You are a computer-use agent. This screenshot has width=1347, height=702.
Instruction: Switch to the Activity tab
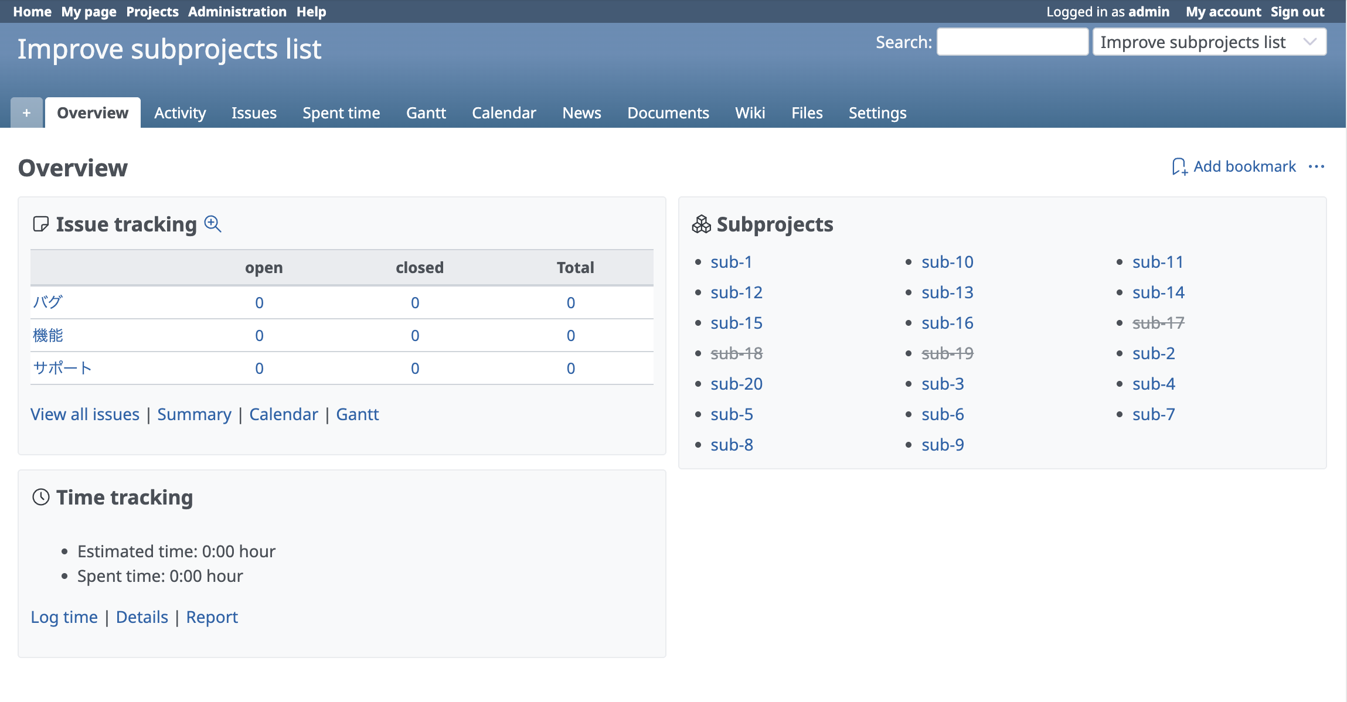pyautogui.click(x=180, y=113)
